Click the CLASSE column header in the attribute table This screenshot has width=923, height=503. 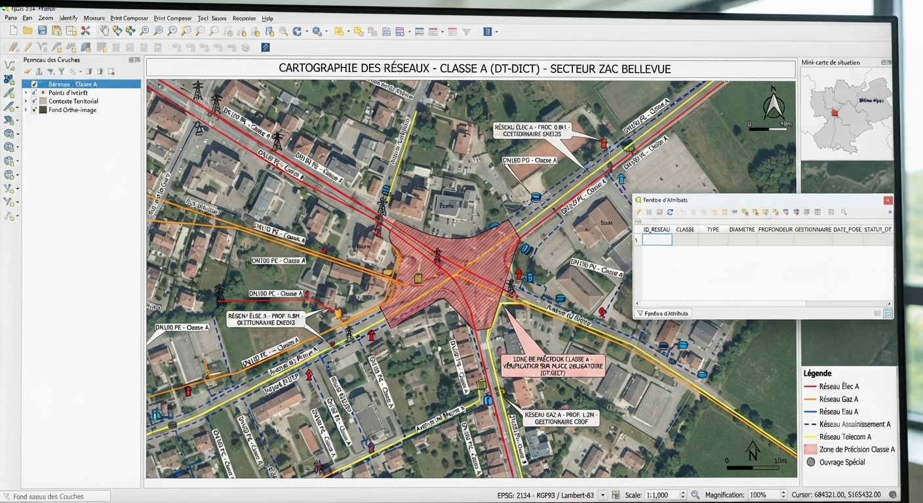coord(685,230)
